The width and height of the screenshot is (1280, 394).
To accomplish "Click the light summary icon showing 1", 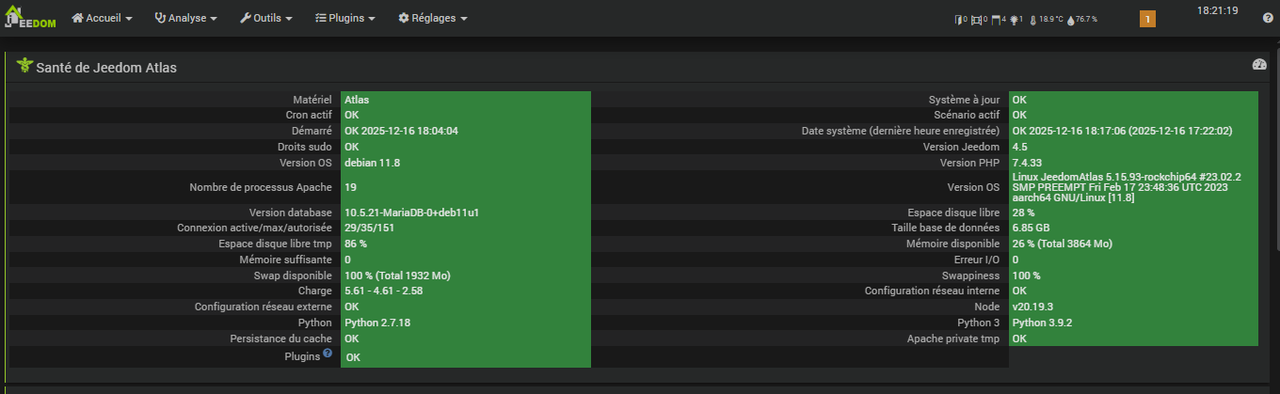I will pyautogui.click(x=1014, y=19).
